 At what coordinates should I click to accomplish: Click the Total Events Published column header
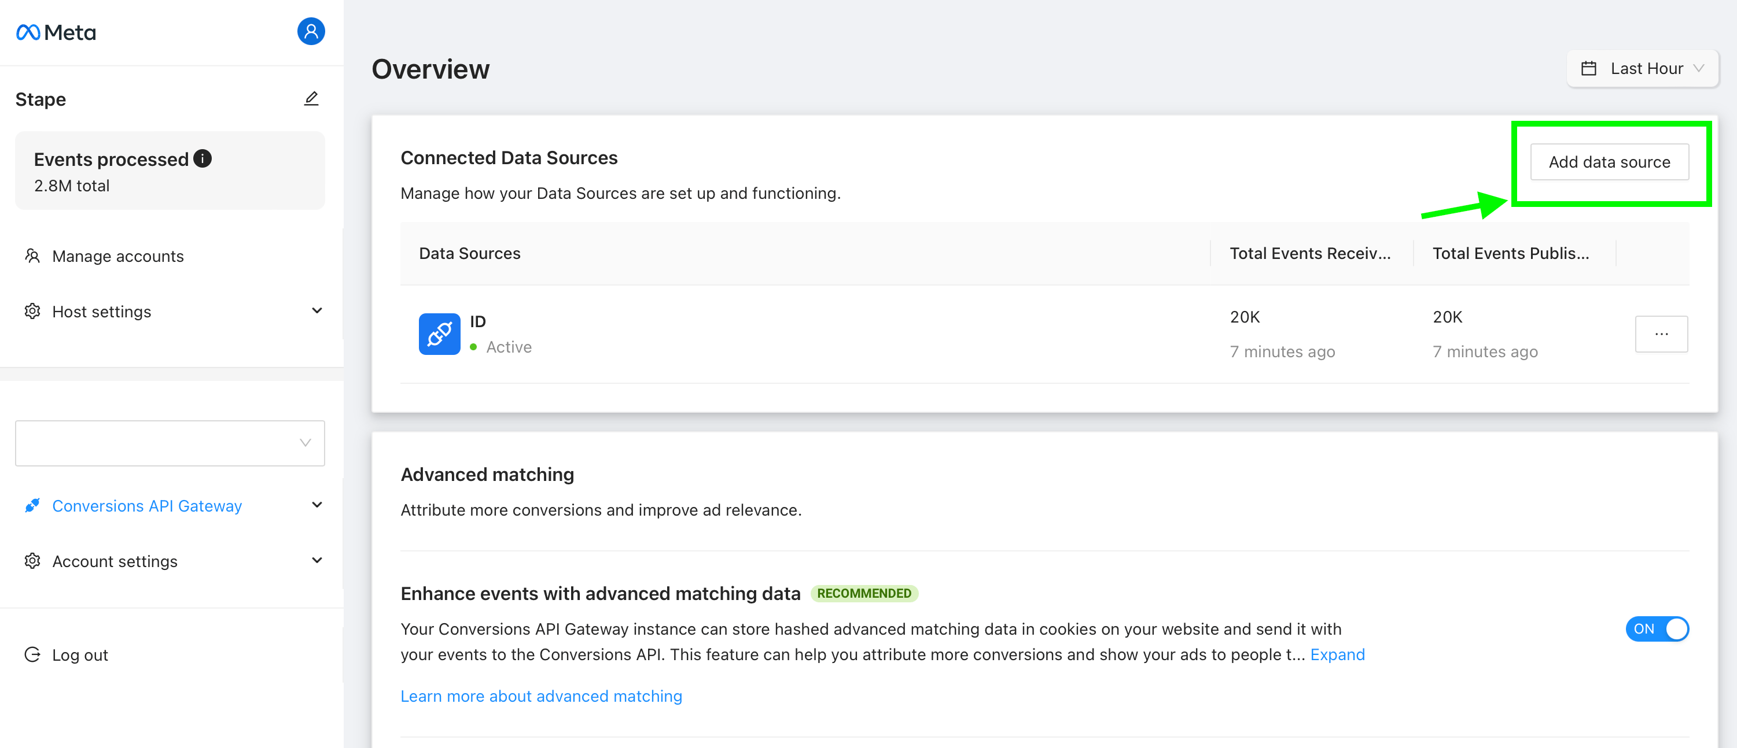point(1510,253)
